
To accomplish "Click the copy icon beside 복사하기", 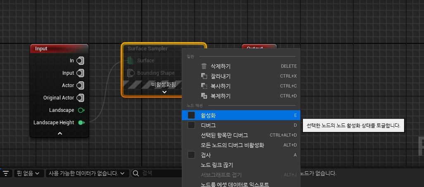I will (204, 86).
